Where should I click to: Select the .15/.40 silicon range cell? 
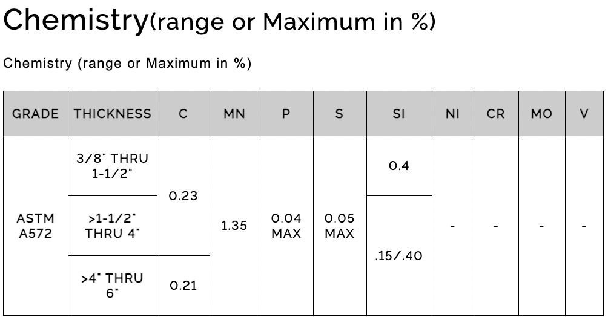click(x=399, y=255)
